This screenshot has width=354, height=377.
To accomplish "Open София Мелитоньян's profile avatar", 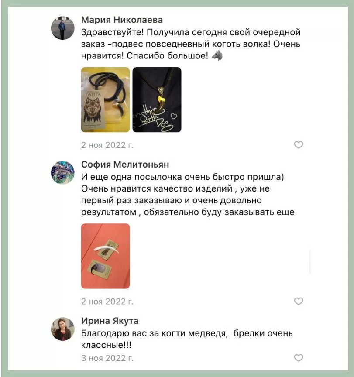I will click(x=63, y=172).
